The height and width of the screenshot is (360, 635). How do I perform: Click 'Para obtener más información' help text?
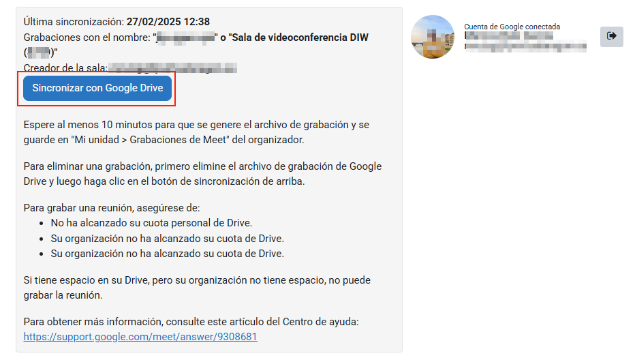191,322
